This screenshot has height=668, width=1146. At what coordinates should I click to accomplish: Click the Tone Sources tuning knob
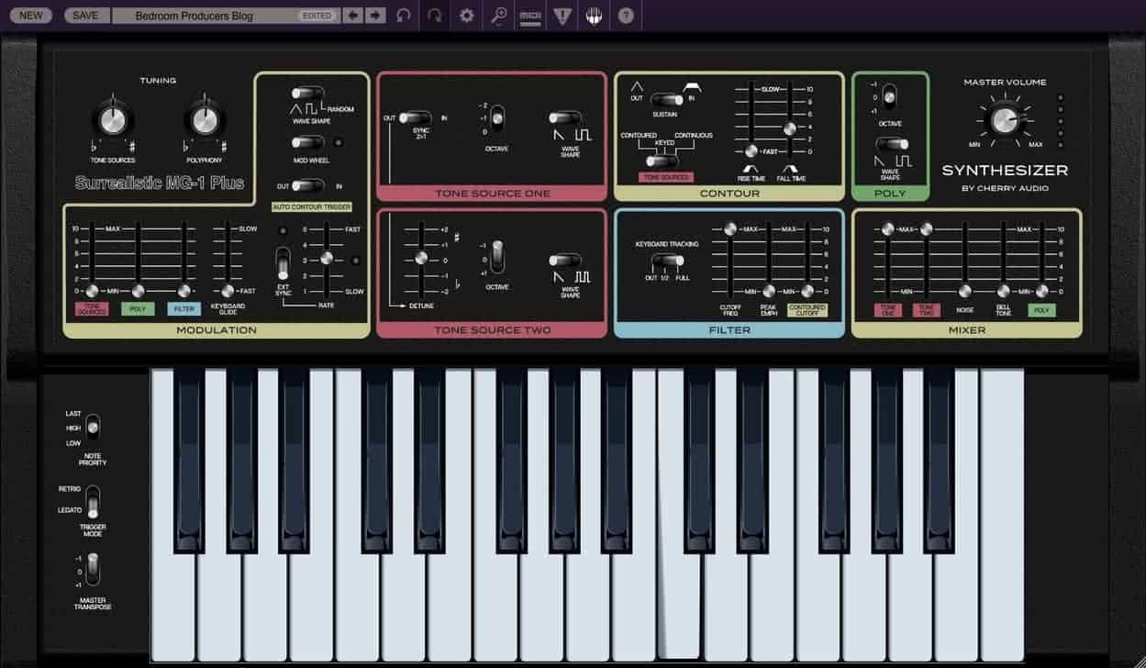click(112, 120)
